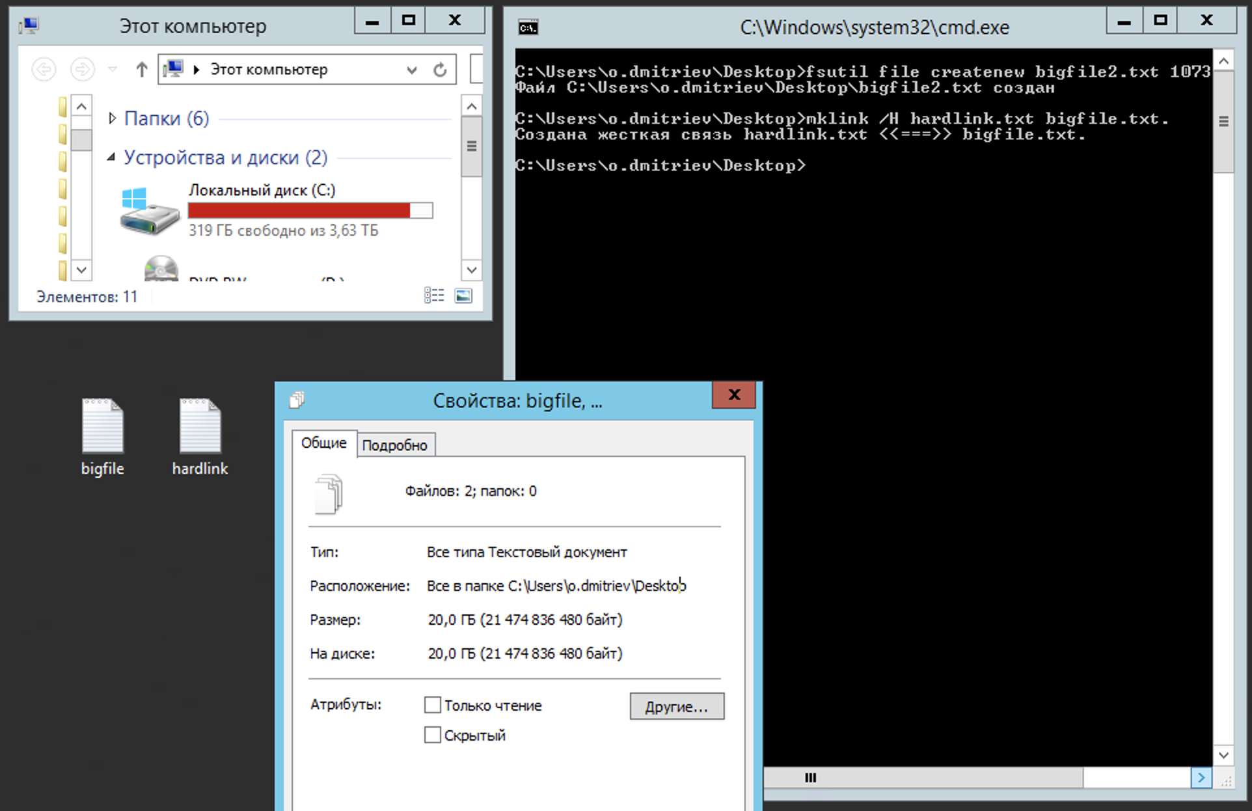The width and height of the screenshot is (1252, 811).
Task: Enable the Только чтение checkbox
Action: (433, 705)
